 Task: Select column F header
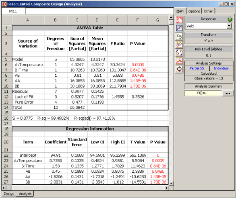pos(138,20)
